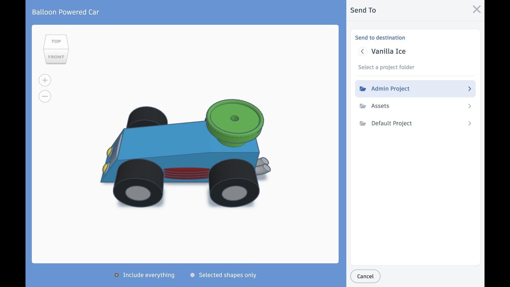Expand the Assets folder with its chevron
510x287 pixels.
(x=469, y=106)
